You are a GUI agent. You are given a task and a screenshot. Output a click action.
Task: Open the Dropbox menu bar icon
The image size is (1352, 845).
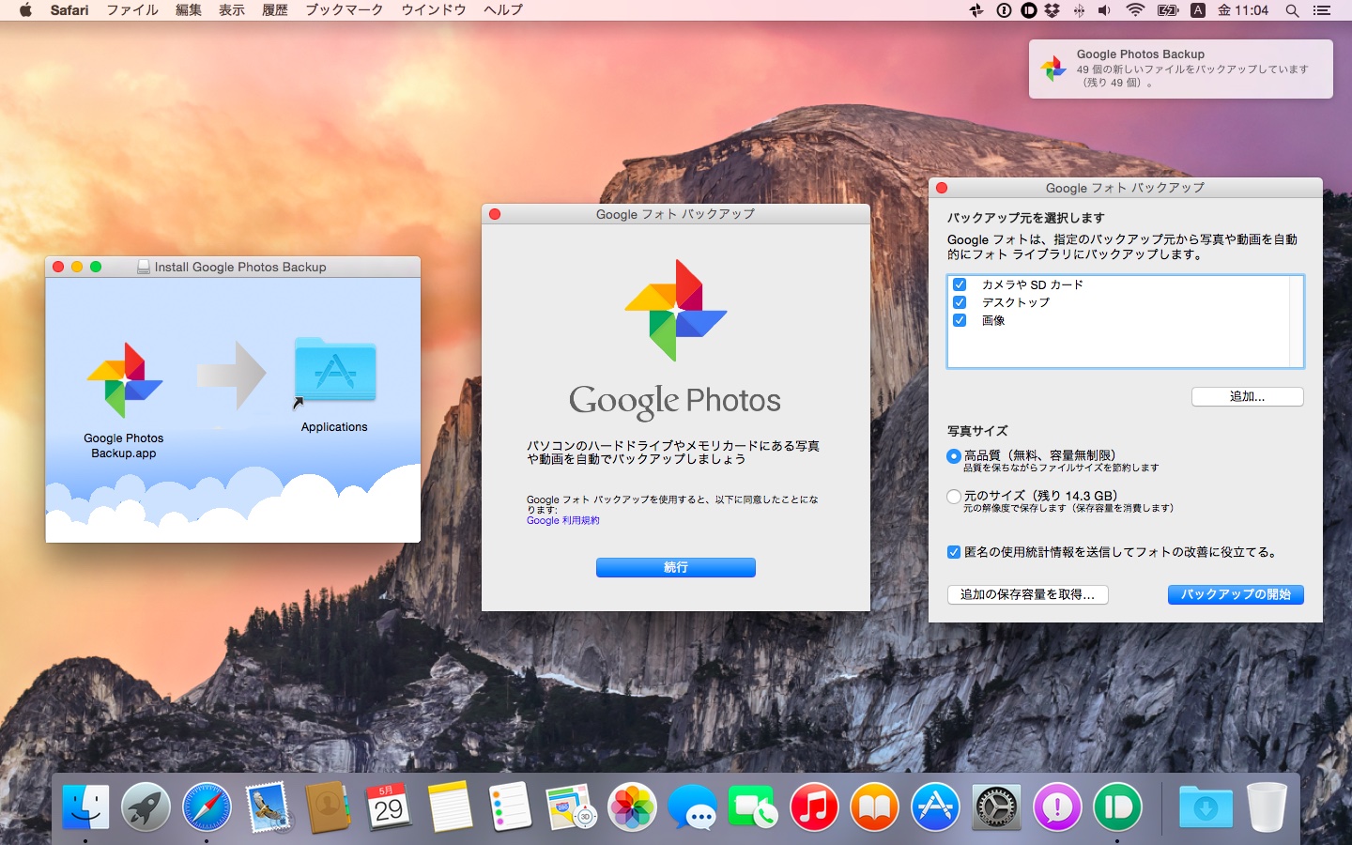(1052, 10)
